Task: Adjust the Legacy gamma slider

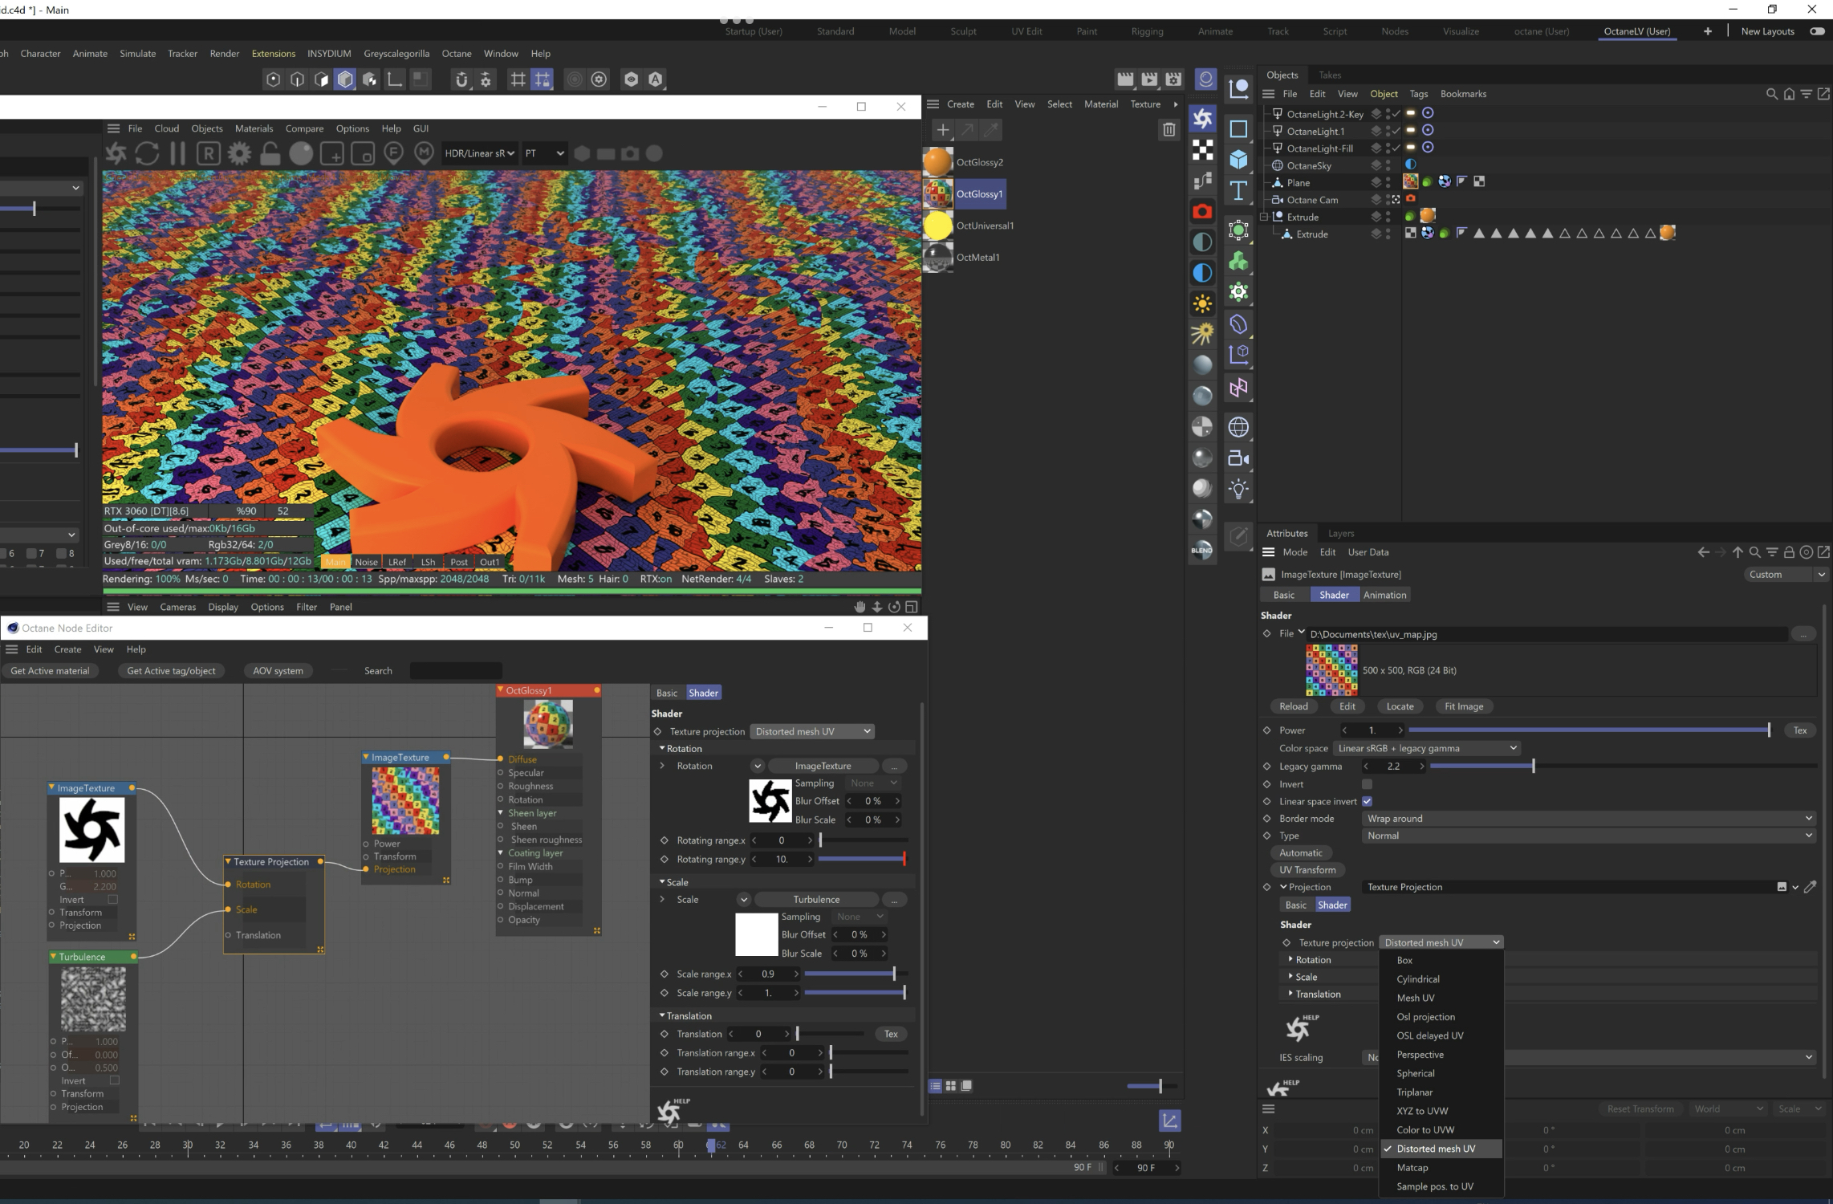Action: [x=1533, y=767]
